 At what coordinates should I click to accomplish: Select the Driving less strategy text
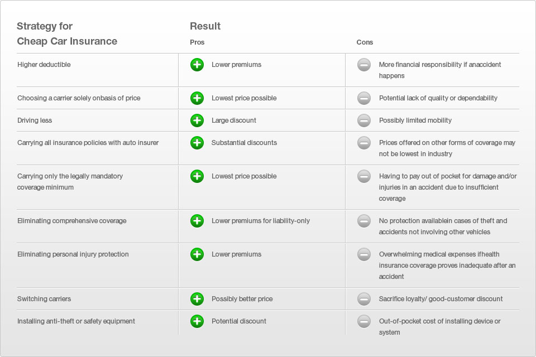(x=35, y=120)
